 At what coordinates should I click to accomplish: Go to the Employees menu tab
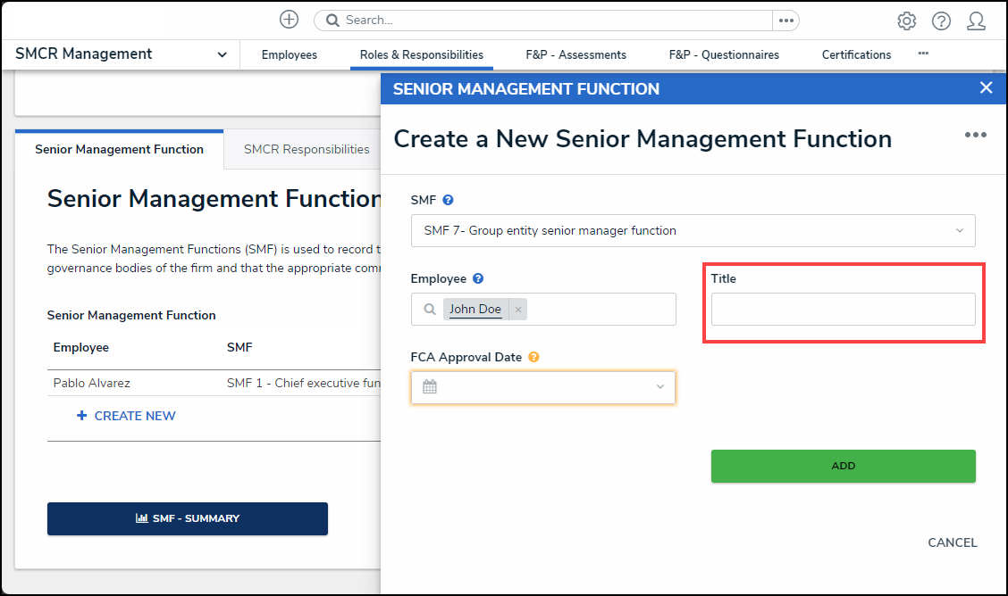coord(289,54)
